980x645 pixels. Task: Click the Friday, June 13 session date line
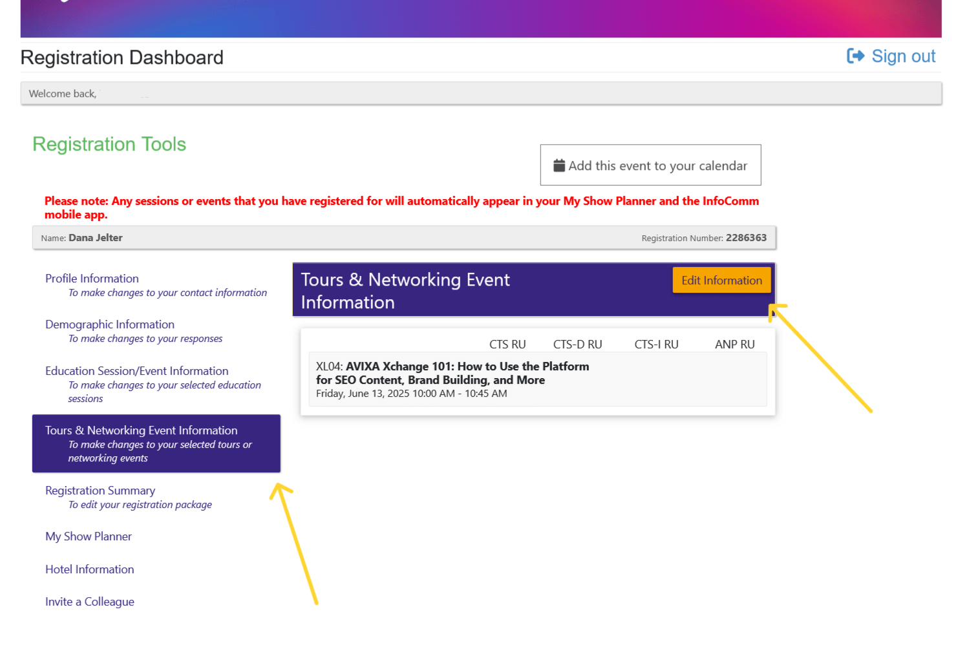(x=411, y=394)
